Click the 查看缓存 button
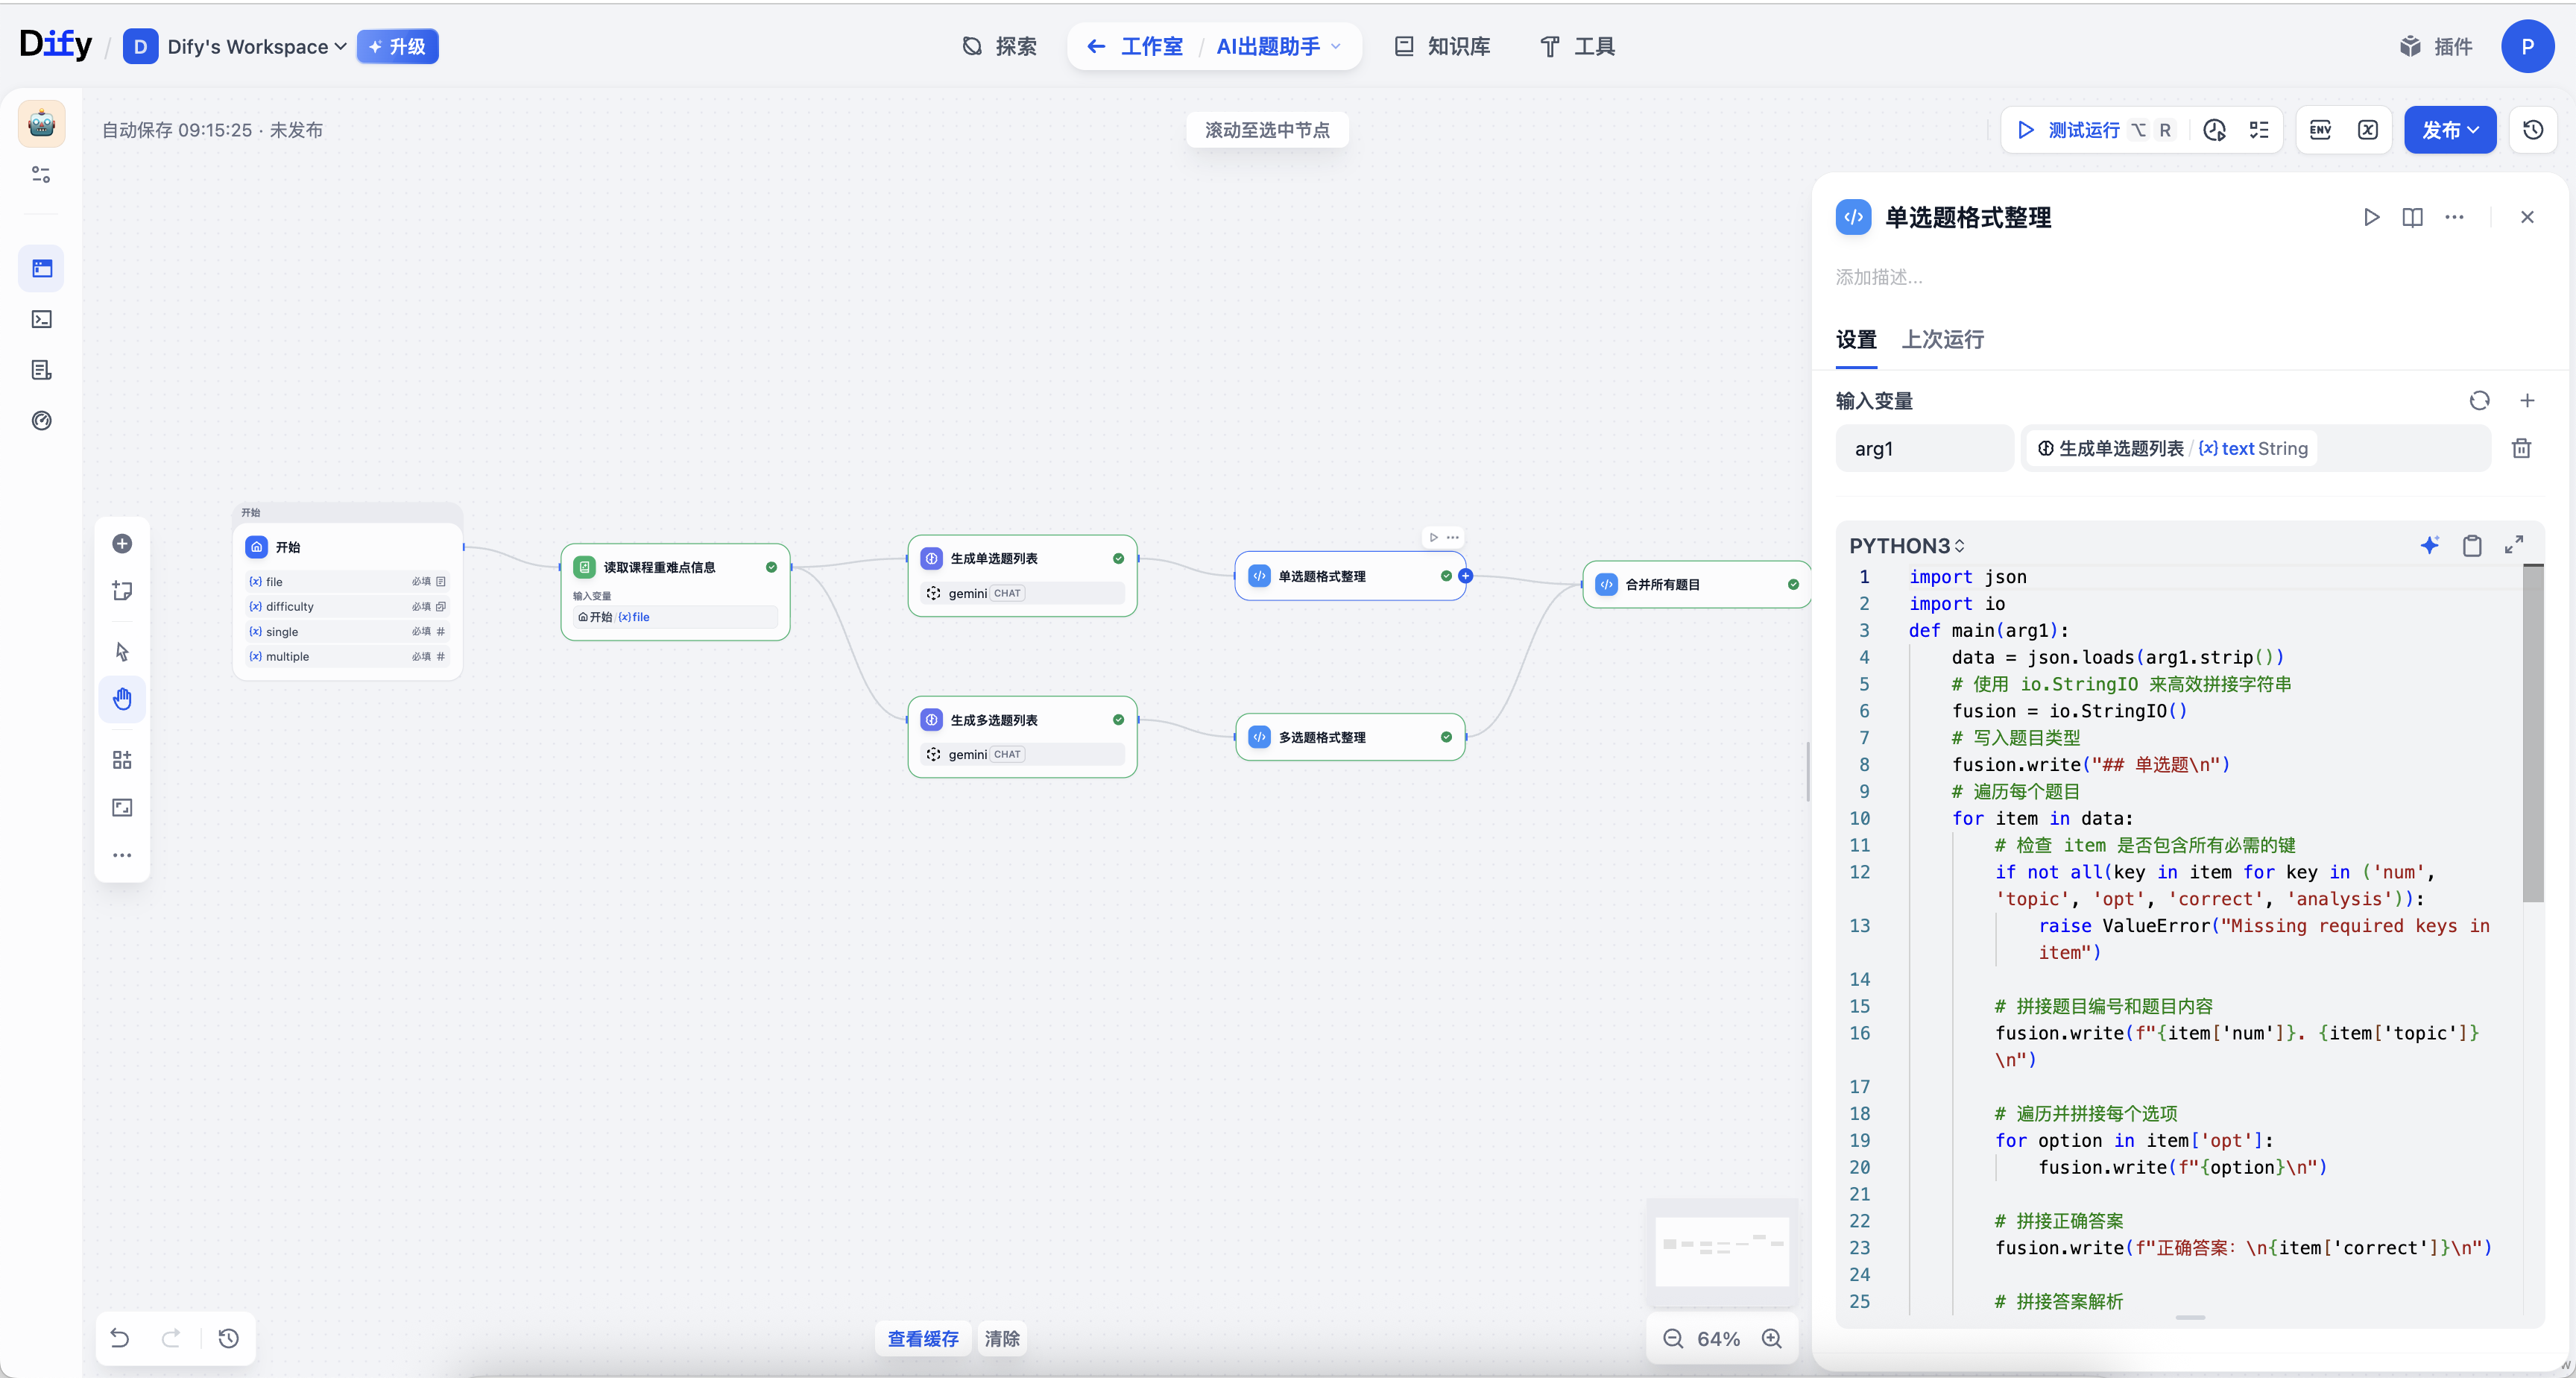 point(922,1338)
